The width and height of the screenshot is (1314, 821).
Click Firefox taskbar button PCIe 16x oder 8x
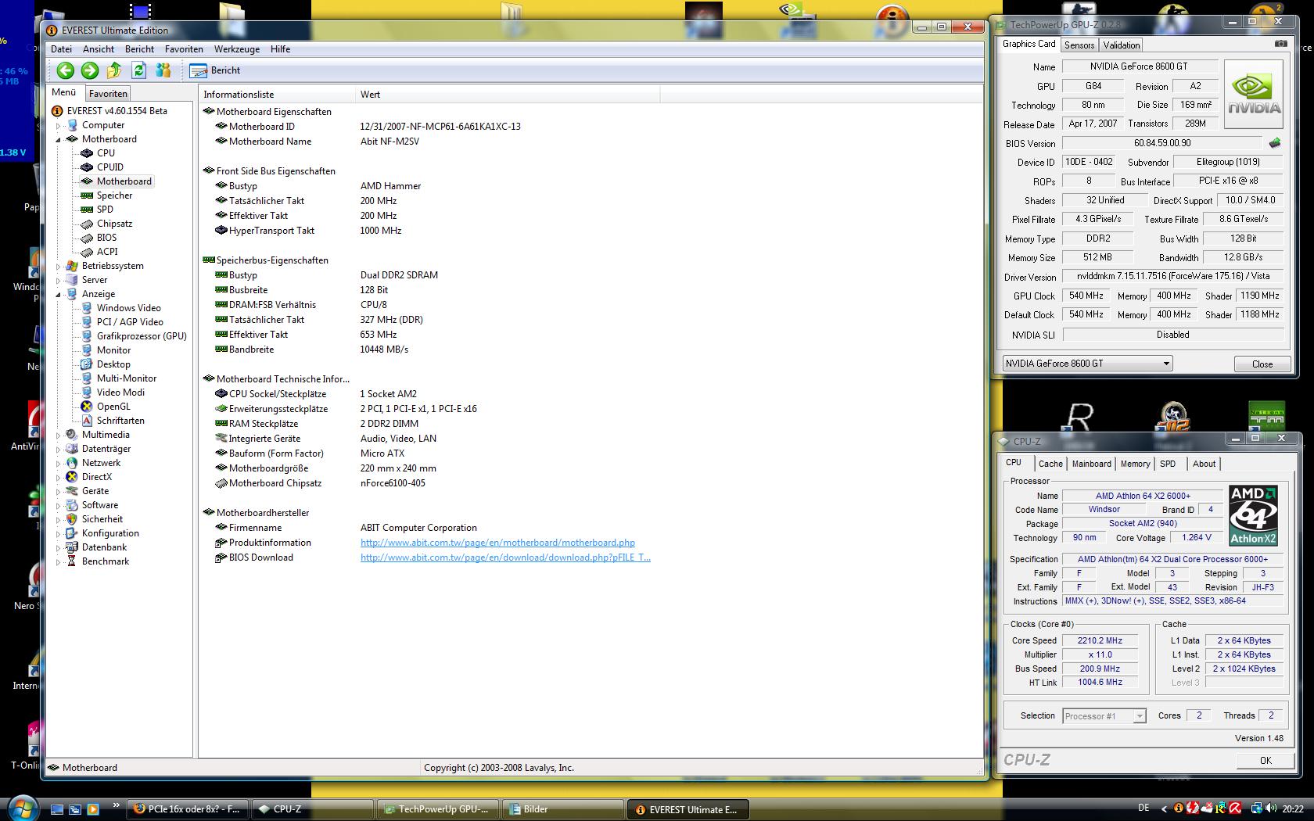point(188,809)
